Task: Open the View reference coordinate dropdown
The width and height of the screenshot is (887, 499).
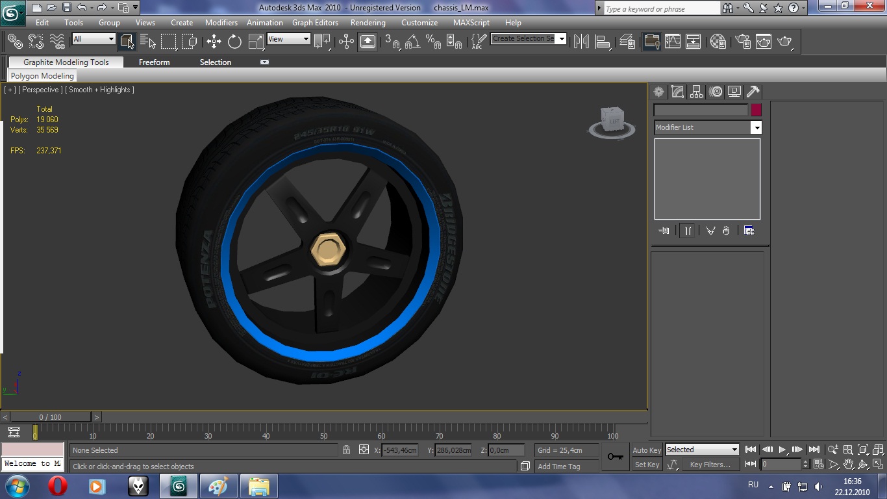Action: (289, 39)
